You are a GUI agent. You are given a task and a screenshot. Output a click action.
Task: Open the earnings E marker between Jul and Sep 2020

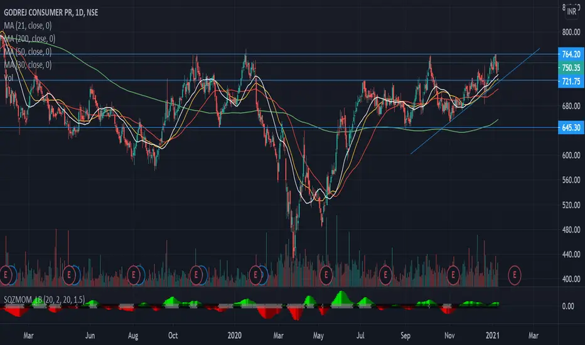click(385, 275)
